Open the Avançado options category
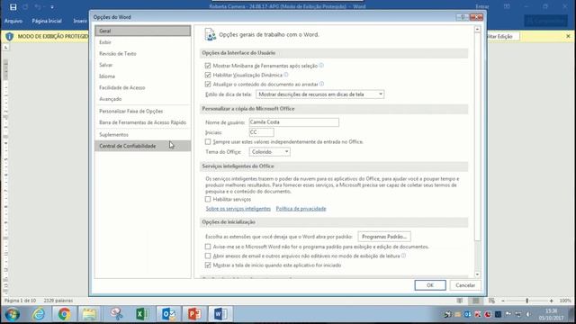Image resolution: width=576 pixels, height=324 pixels. [x=143, y=99]
